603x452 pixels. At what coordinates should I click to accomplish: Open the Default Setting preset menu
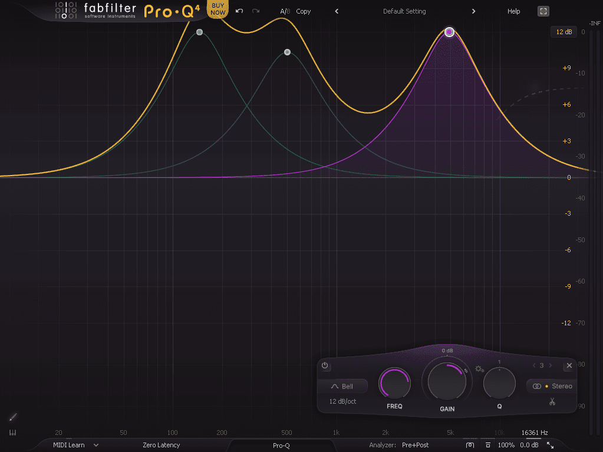pyautogui.click(x=404, y=11)
